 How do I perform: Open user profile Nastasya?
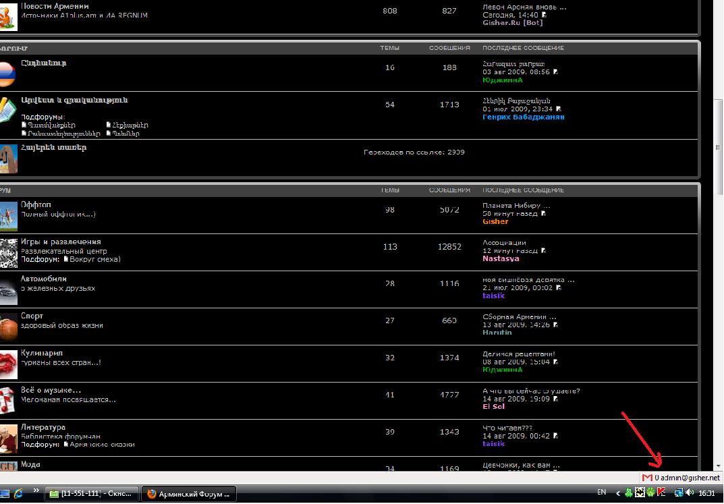point(501,258)
